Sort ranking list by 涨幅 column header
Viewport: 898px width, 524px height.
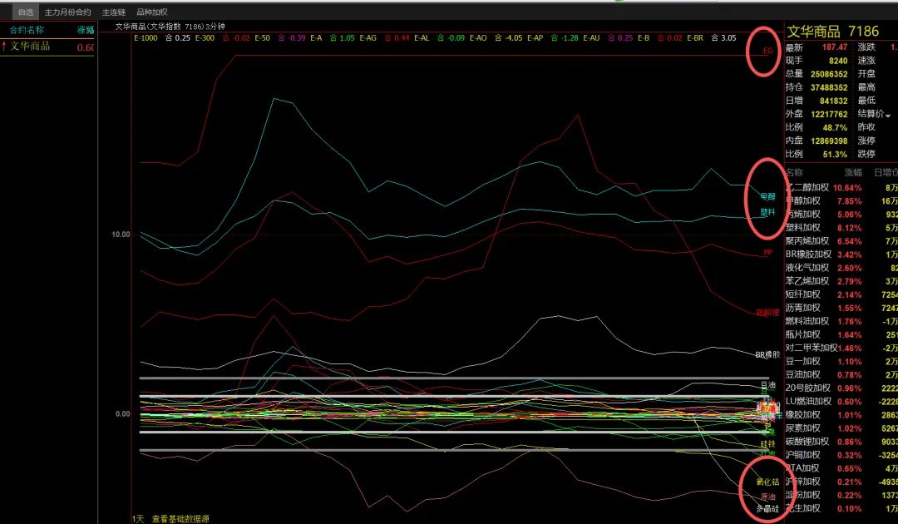click(x=853, y=172)
